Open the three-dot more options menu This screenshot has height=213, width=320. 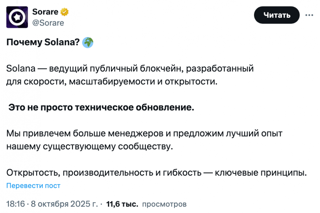309,15
